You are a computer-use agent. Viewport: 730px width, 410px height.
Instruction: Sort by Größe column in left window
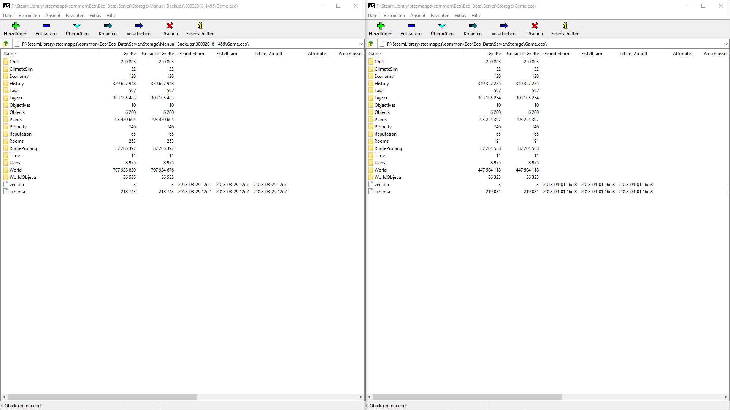(x=129, y=54)
